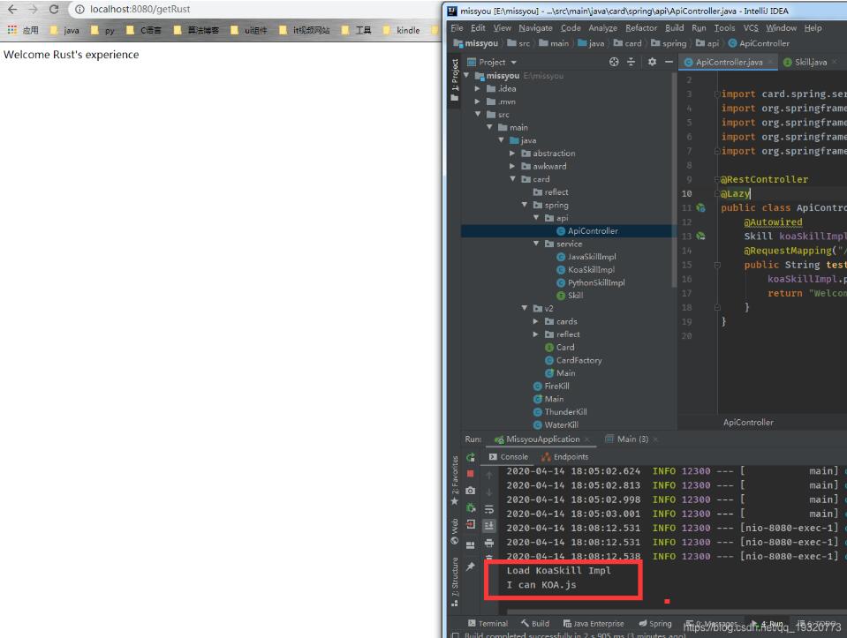The width and height of the screenshot is (847, 638).
Task: Open Project panel gear settings
Action: click(652, 62)
